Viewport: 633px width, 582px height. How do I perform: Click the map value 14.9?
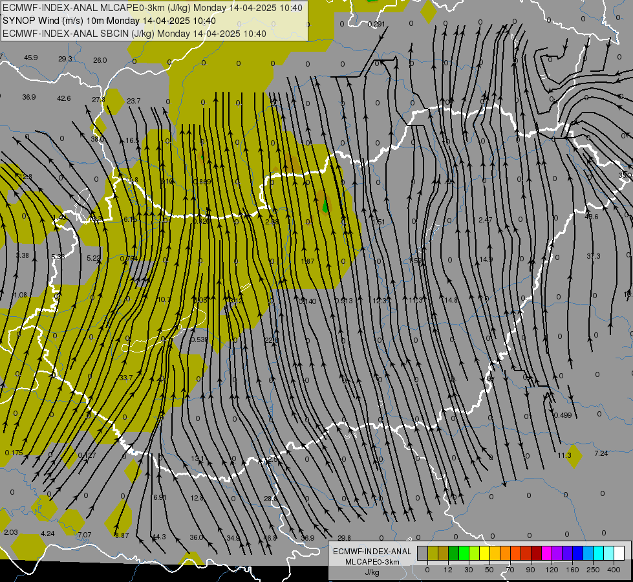coord(486,259)
